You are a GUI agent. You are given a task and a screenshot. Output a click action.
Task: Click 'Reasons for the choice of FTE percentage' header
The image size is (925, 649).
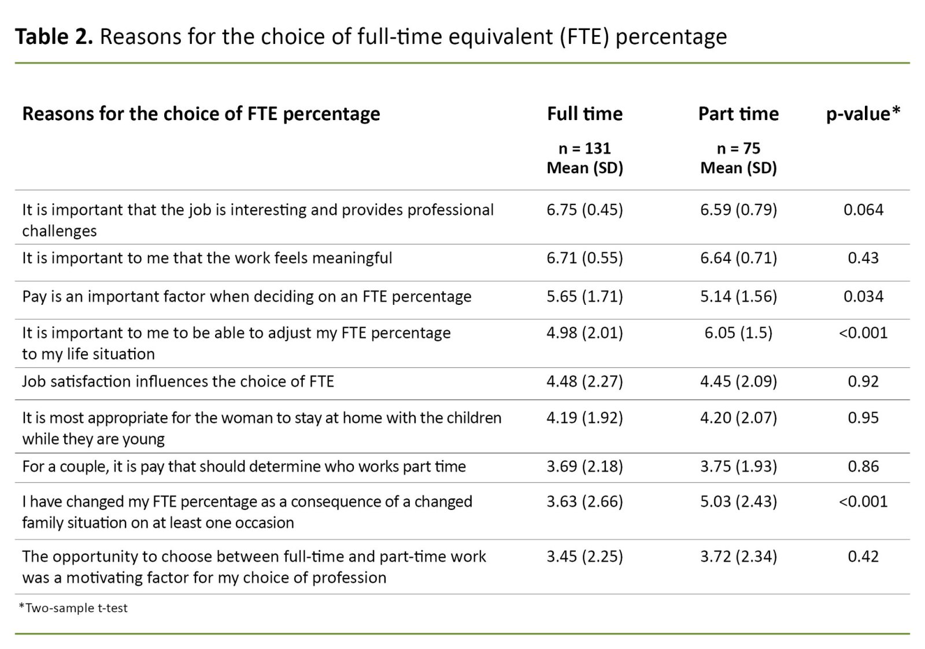[x=201, y=114]
